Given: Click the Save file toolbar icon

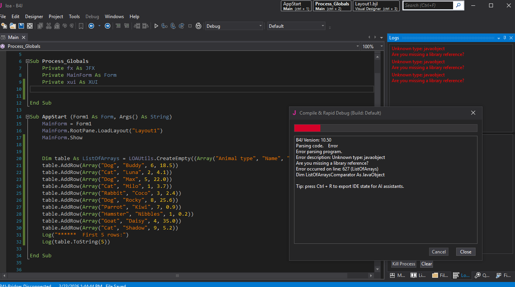Looking at the screenshot, I should coord(21,26).
